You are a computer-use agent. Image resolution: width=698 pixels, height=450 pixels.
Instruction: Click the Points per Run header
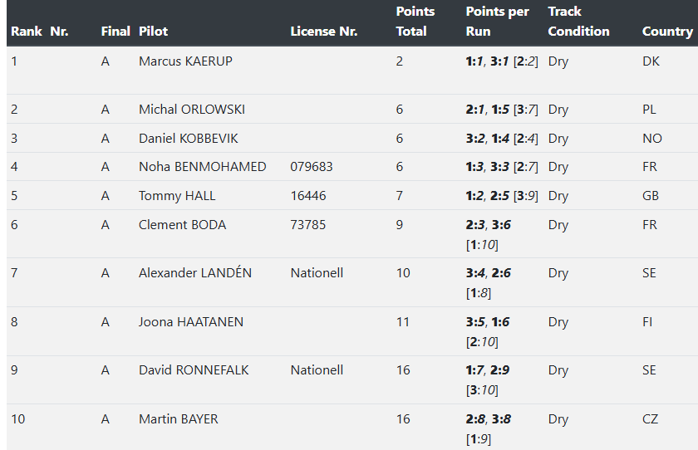pyautogui.click(x=497, y=22)
